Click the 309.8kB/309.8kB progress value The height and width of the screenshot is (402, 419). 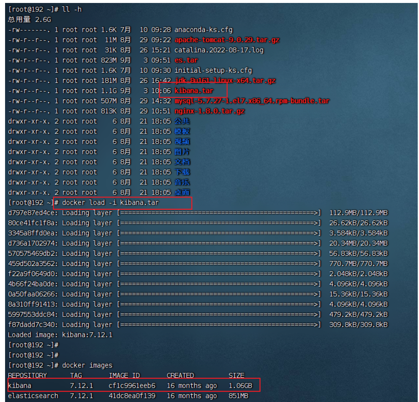click(x=358, y=325)
